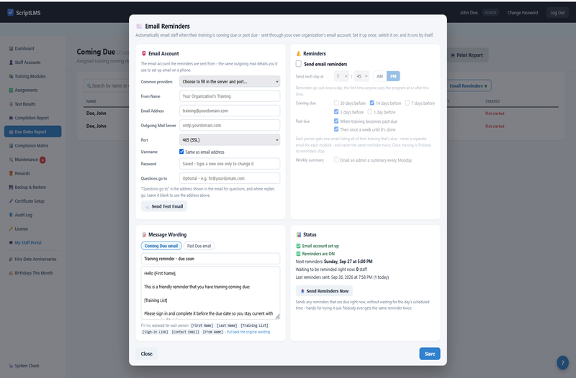Click the My Staff Portal icon
Viewport: 576px width, 378px height.
[x=11, y=243]
